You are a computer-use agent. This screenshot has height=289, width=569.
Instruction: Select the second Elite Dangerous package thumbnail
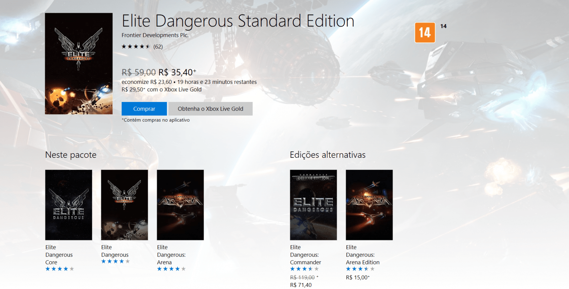coord(124,205)
